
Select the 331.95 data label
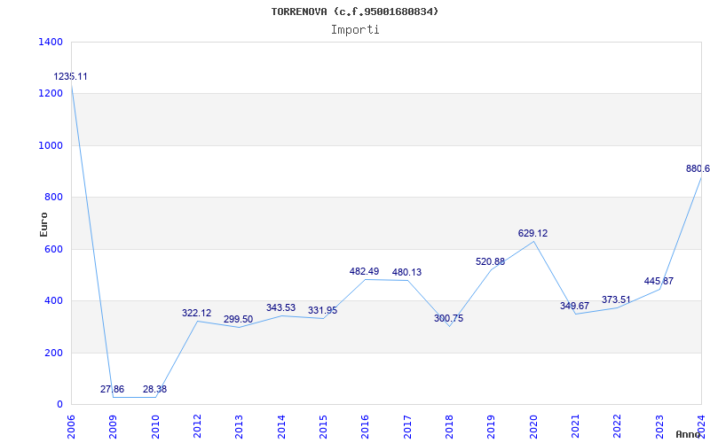(x=322, y=311)
